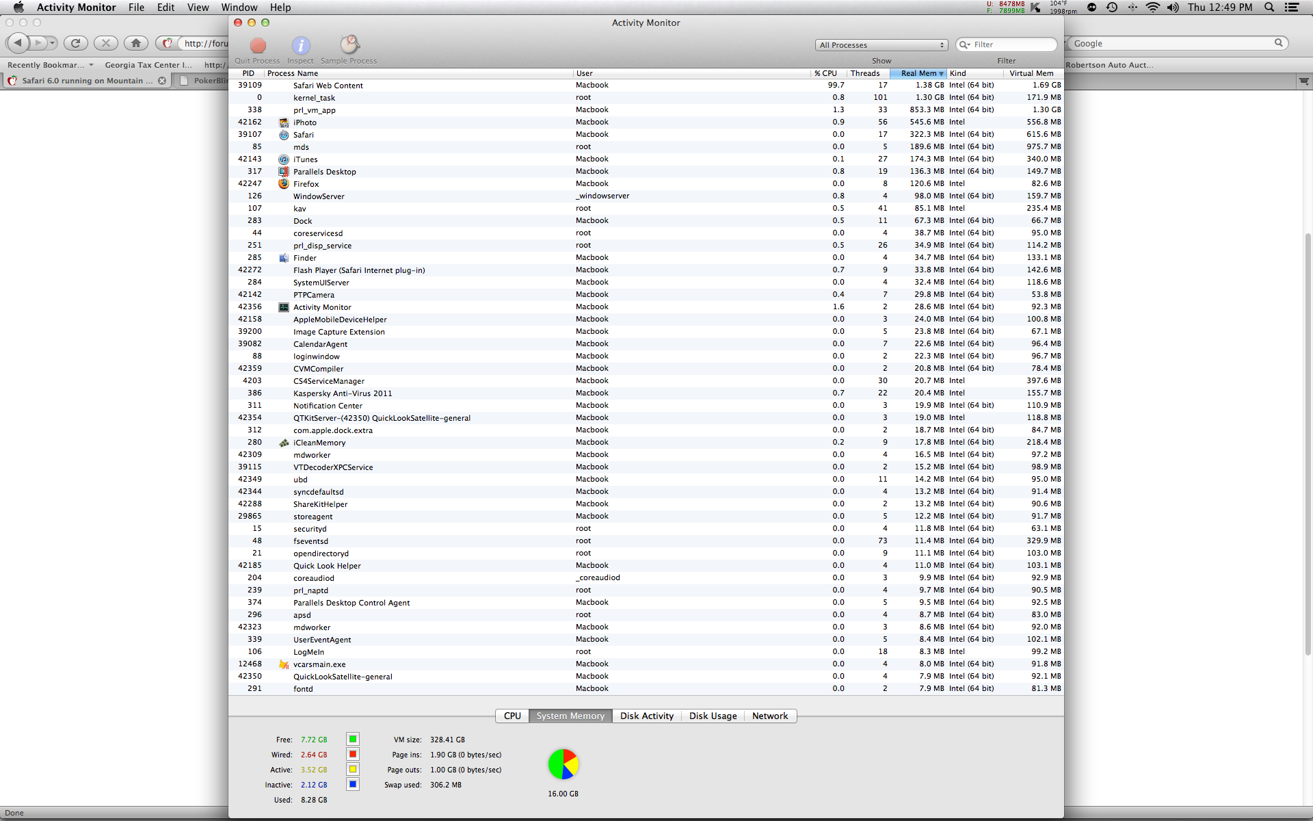1313x821 pixels.
Task: Click the Safari compass icon in process list
Action: point(284,135)
